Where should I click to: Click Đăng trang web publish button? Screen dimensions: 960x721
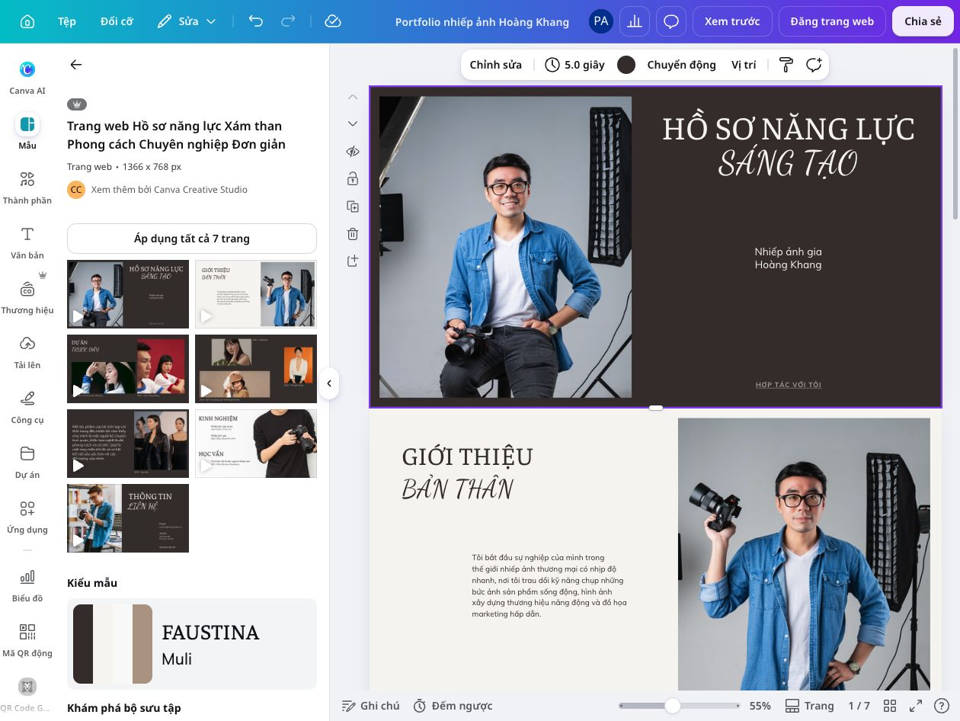(x=832, y=21)
